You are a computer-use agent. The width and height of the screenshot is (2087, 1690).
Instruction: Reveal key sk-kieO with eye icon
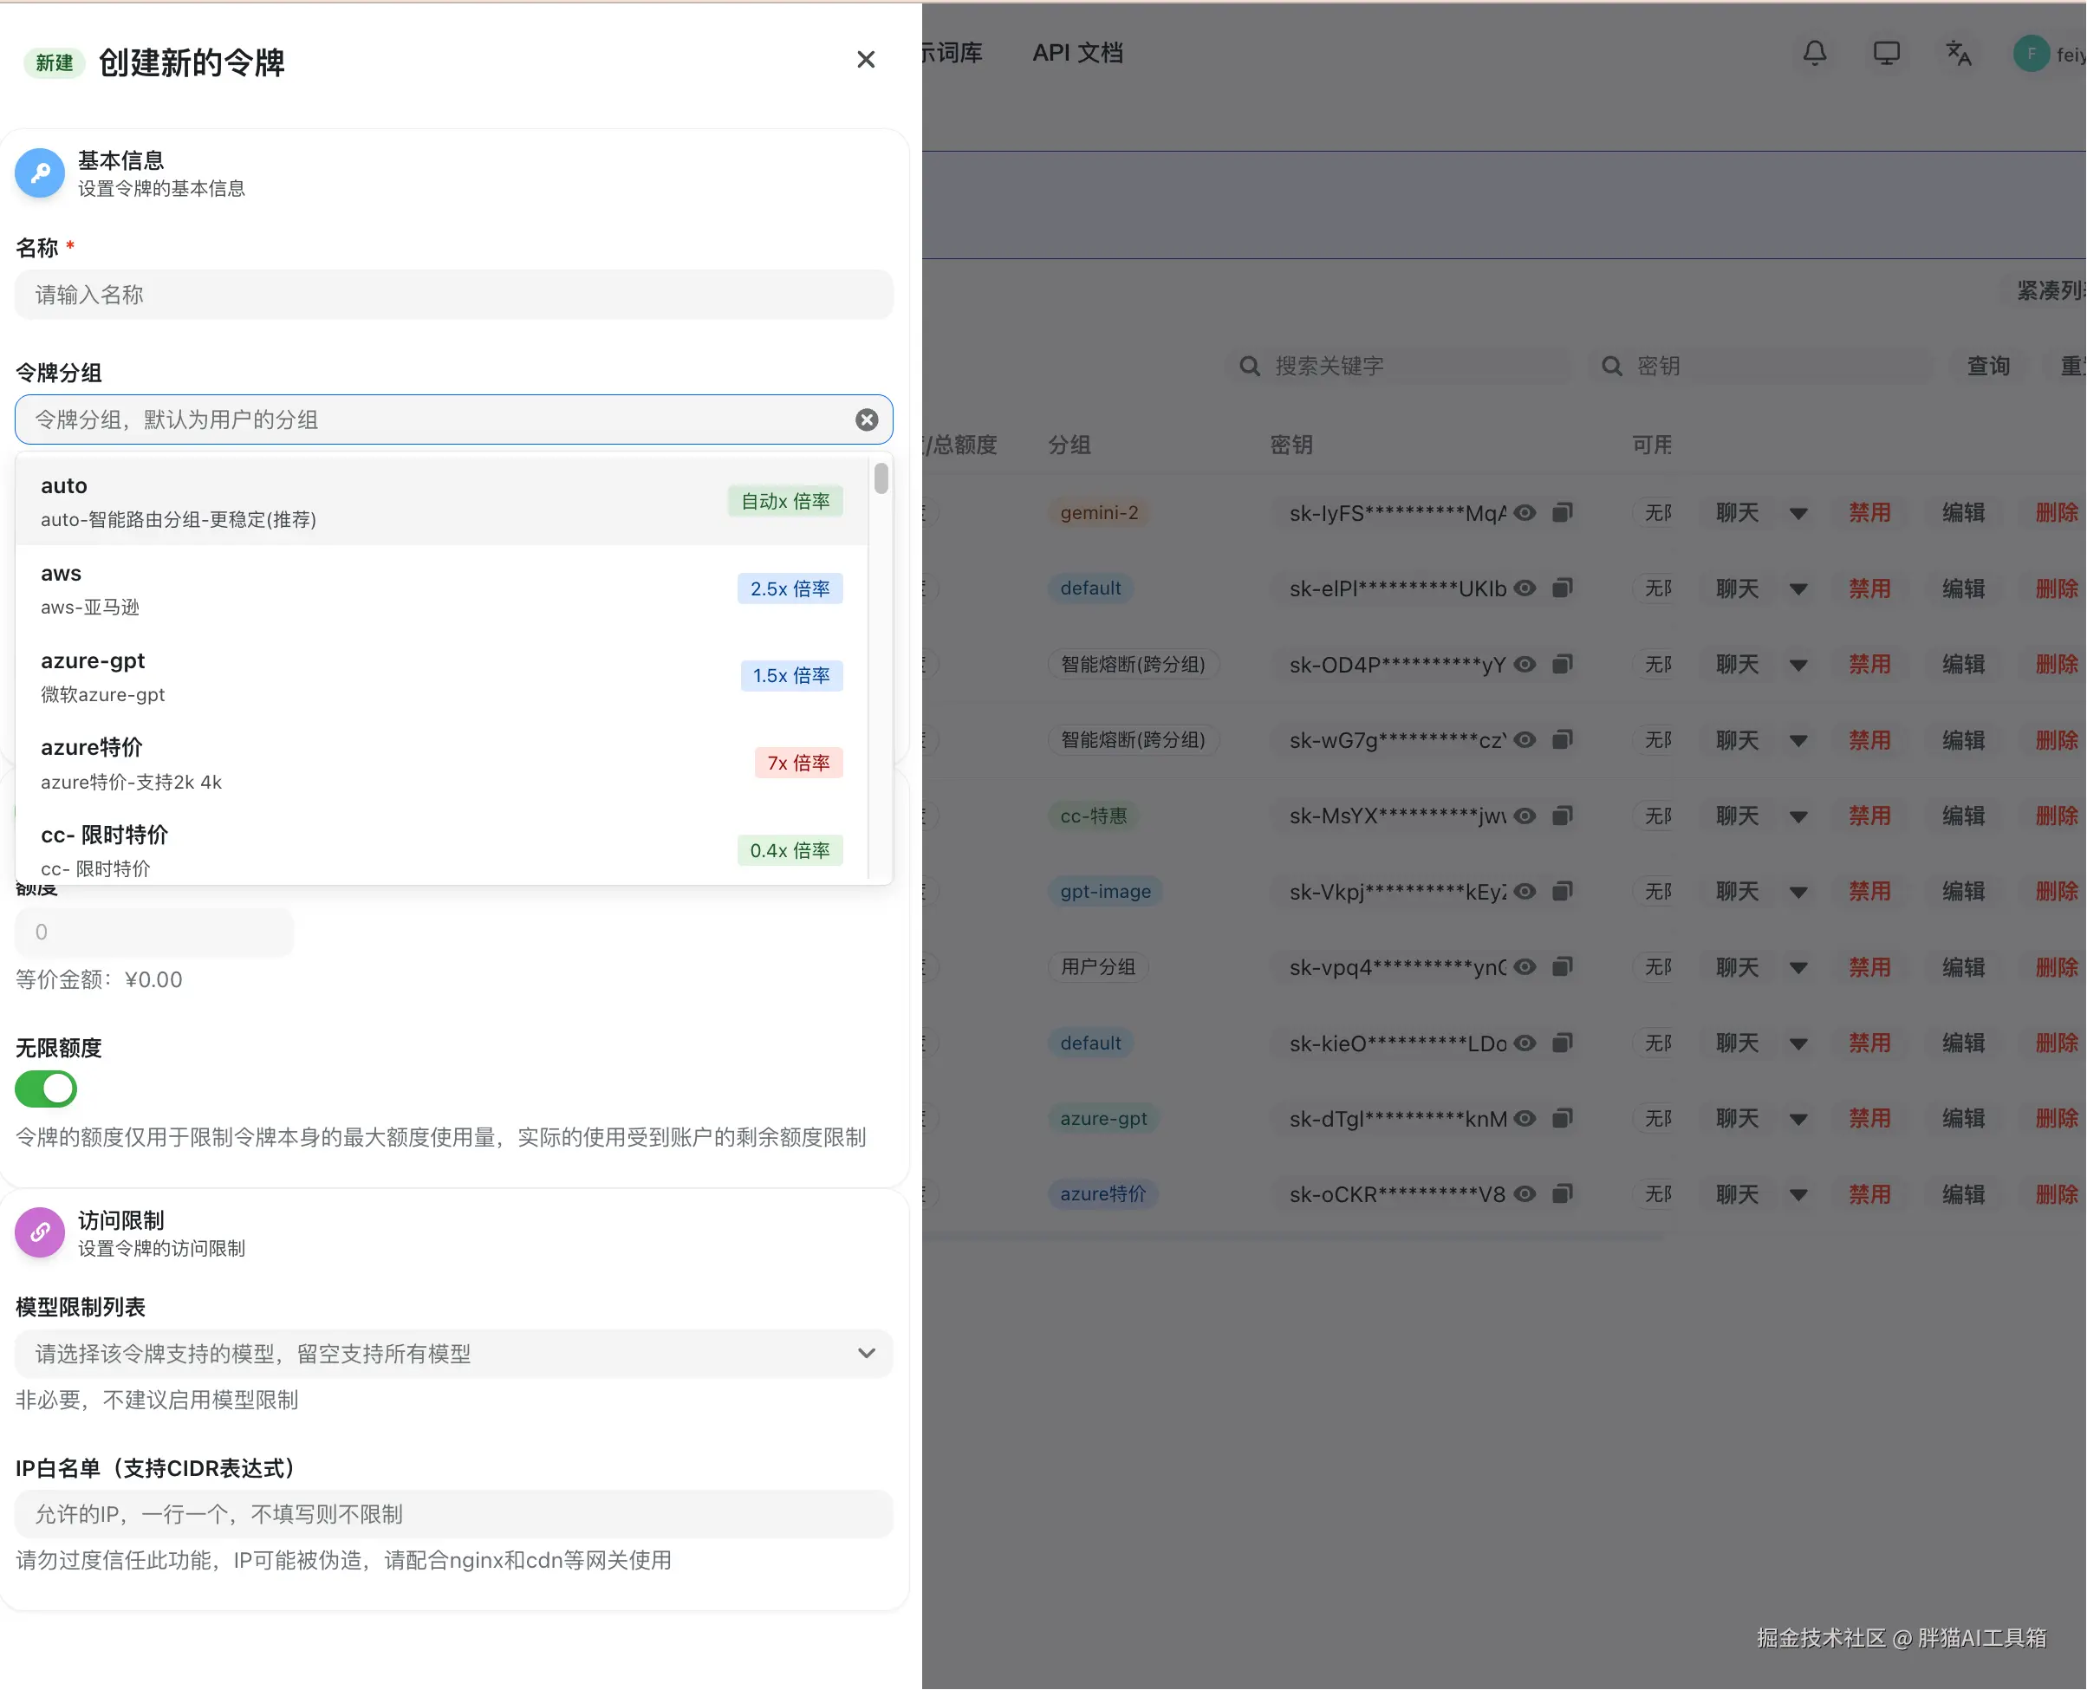1525,1043
